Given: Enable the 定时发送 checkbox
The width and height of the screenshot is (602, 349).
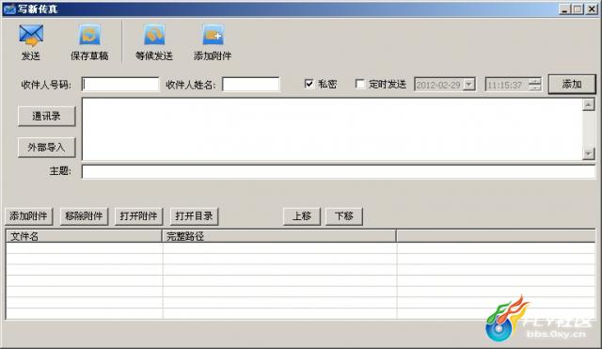Looking at the screenshot, I should tap(359, 84).
